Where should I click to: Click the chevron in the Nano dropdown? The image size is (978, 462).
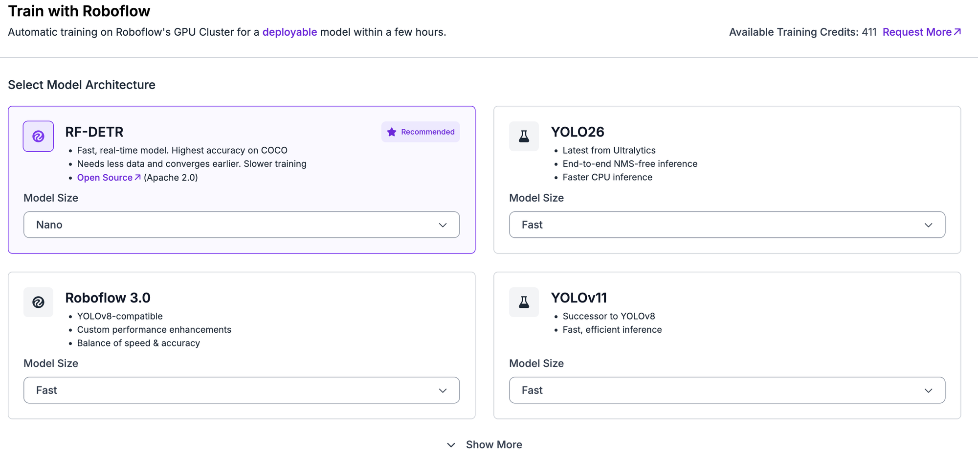pos(443,225)
